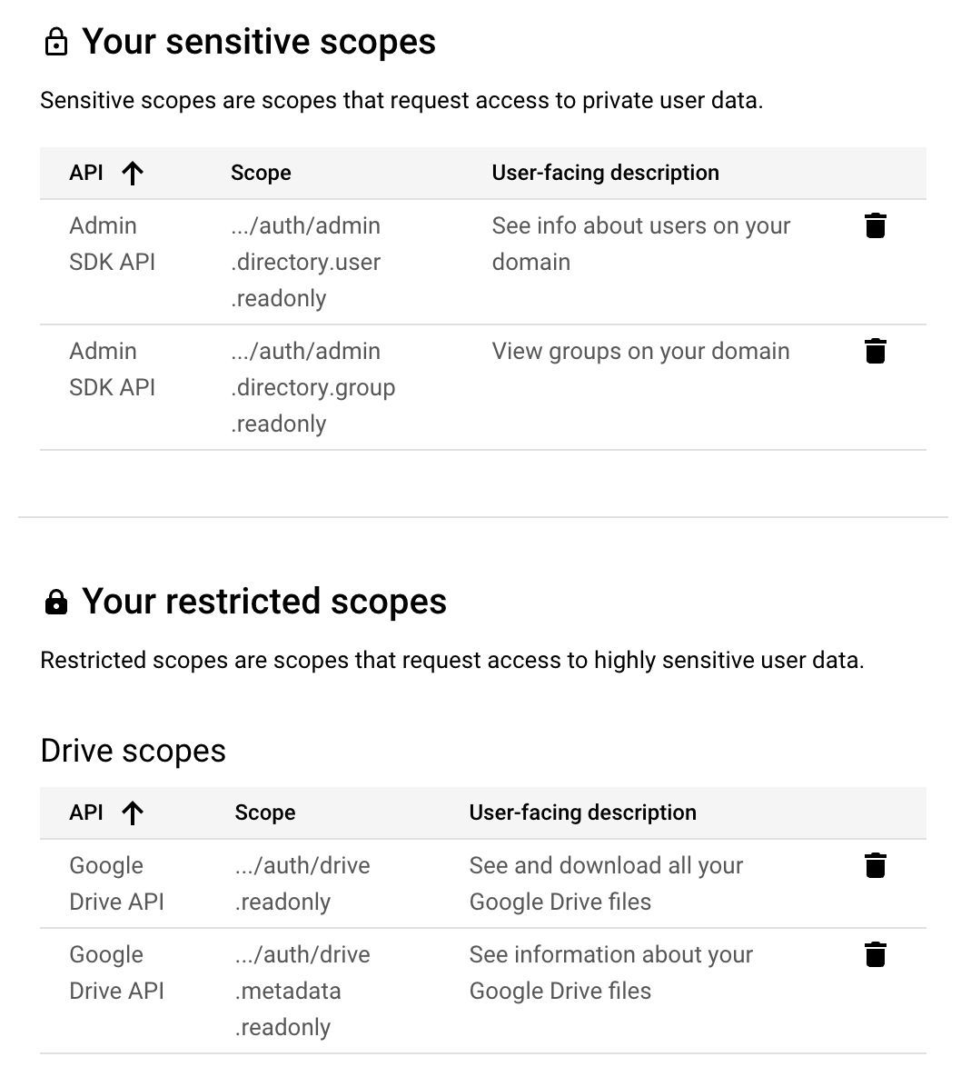The height and width of the screenshot is (1067, 961).
Task: Select the User-facing description column header
Action: (605, 173)
